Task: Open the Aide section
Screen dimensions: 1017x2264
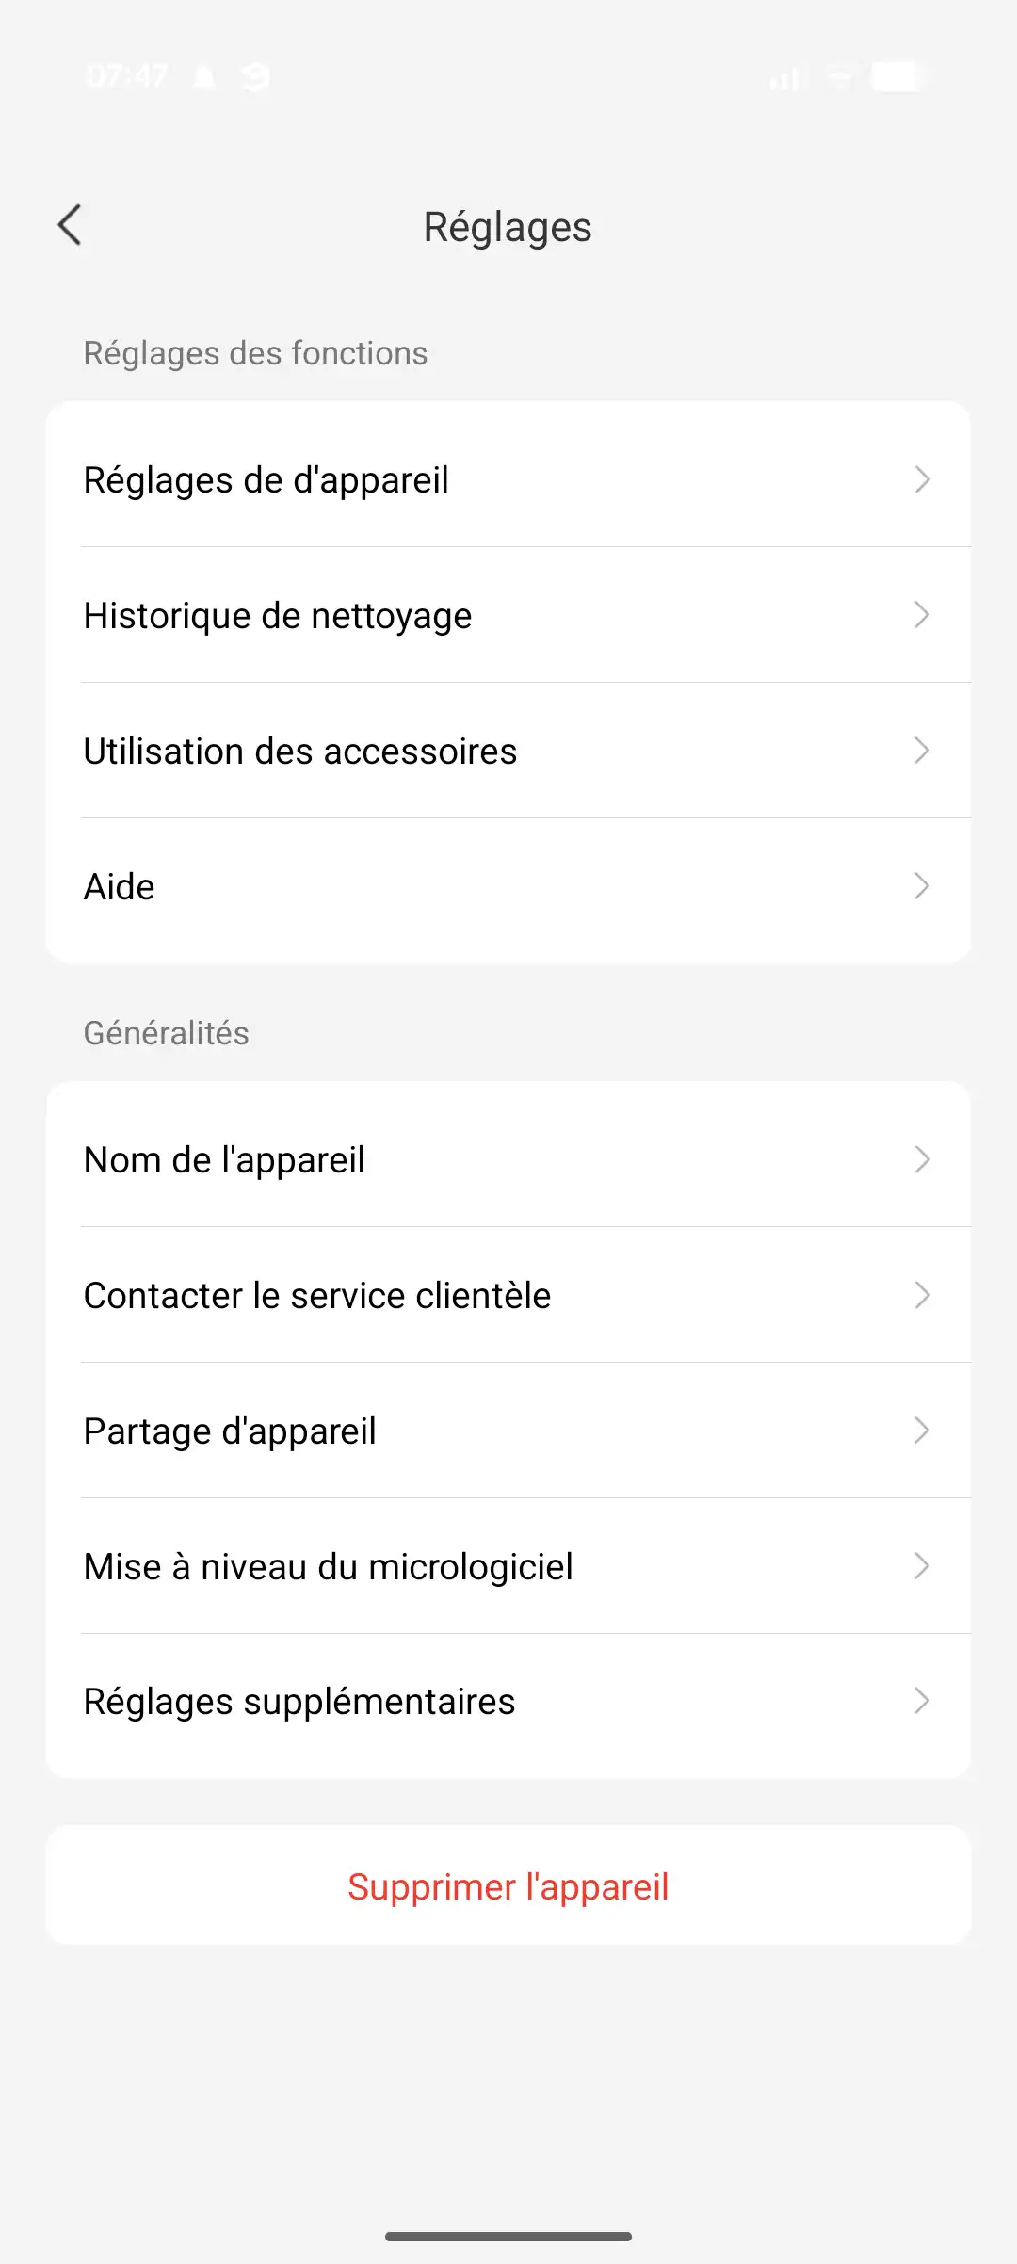Action: click(x=120, y=887)
